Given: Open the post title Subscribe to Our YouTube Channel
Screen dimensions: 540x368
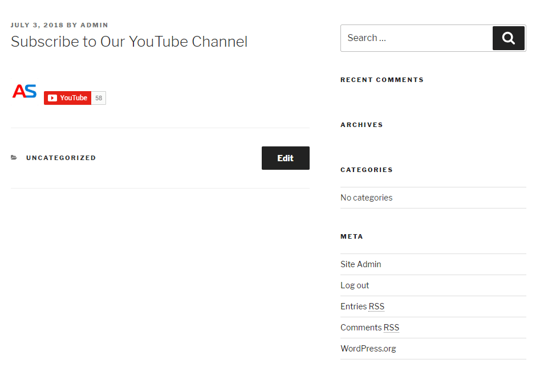Looking at the screenshot, I should click(x=129, y=42).
